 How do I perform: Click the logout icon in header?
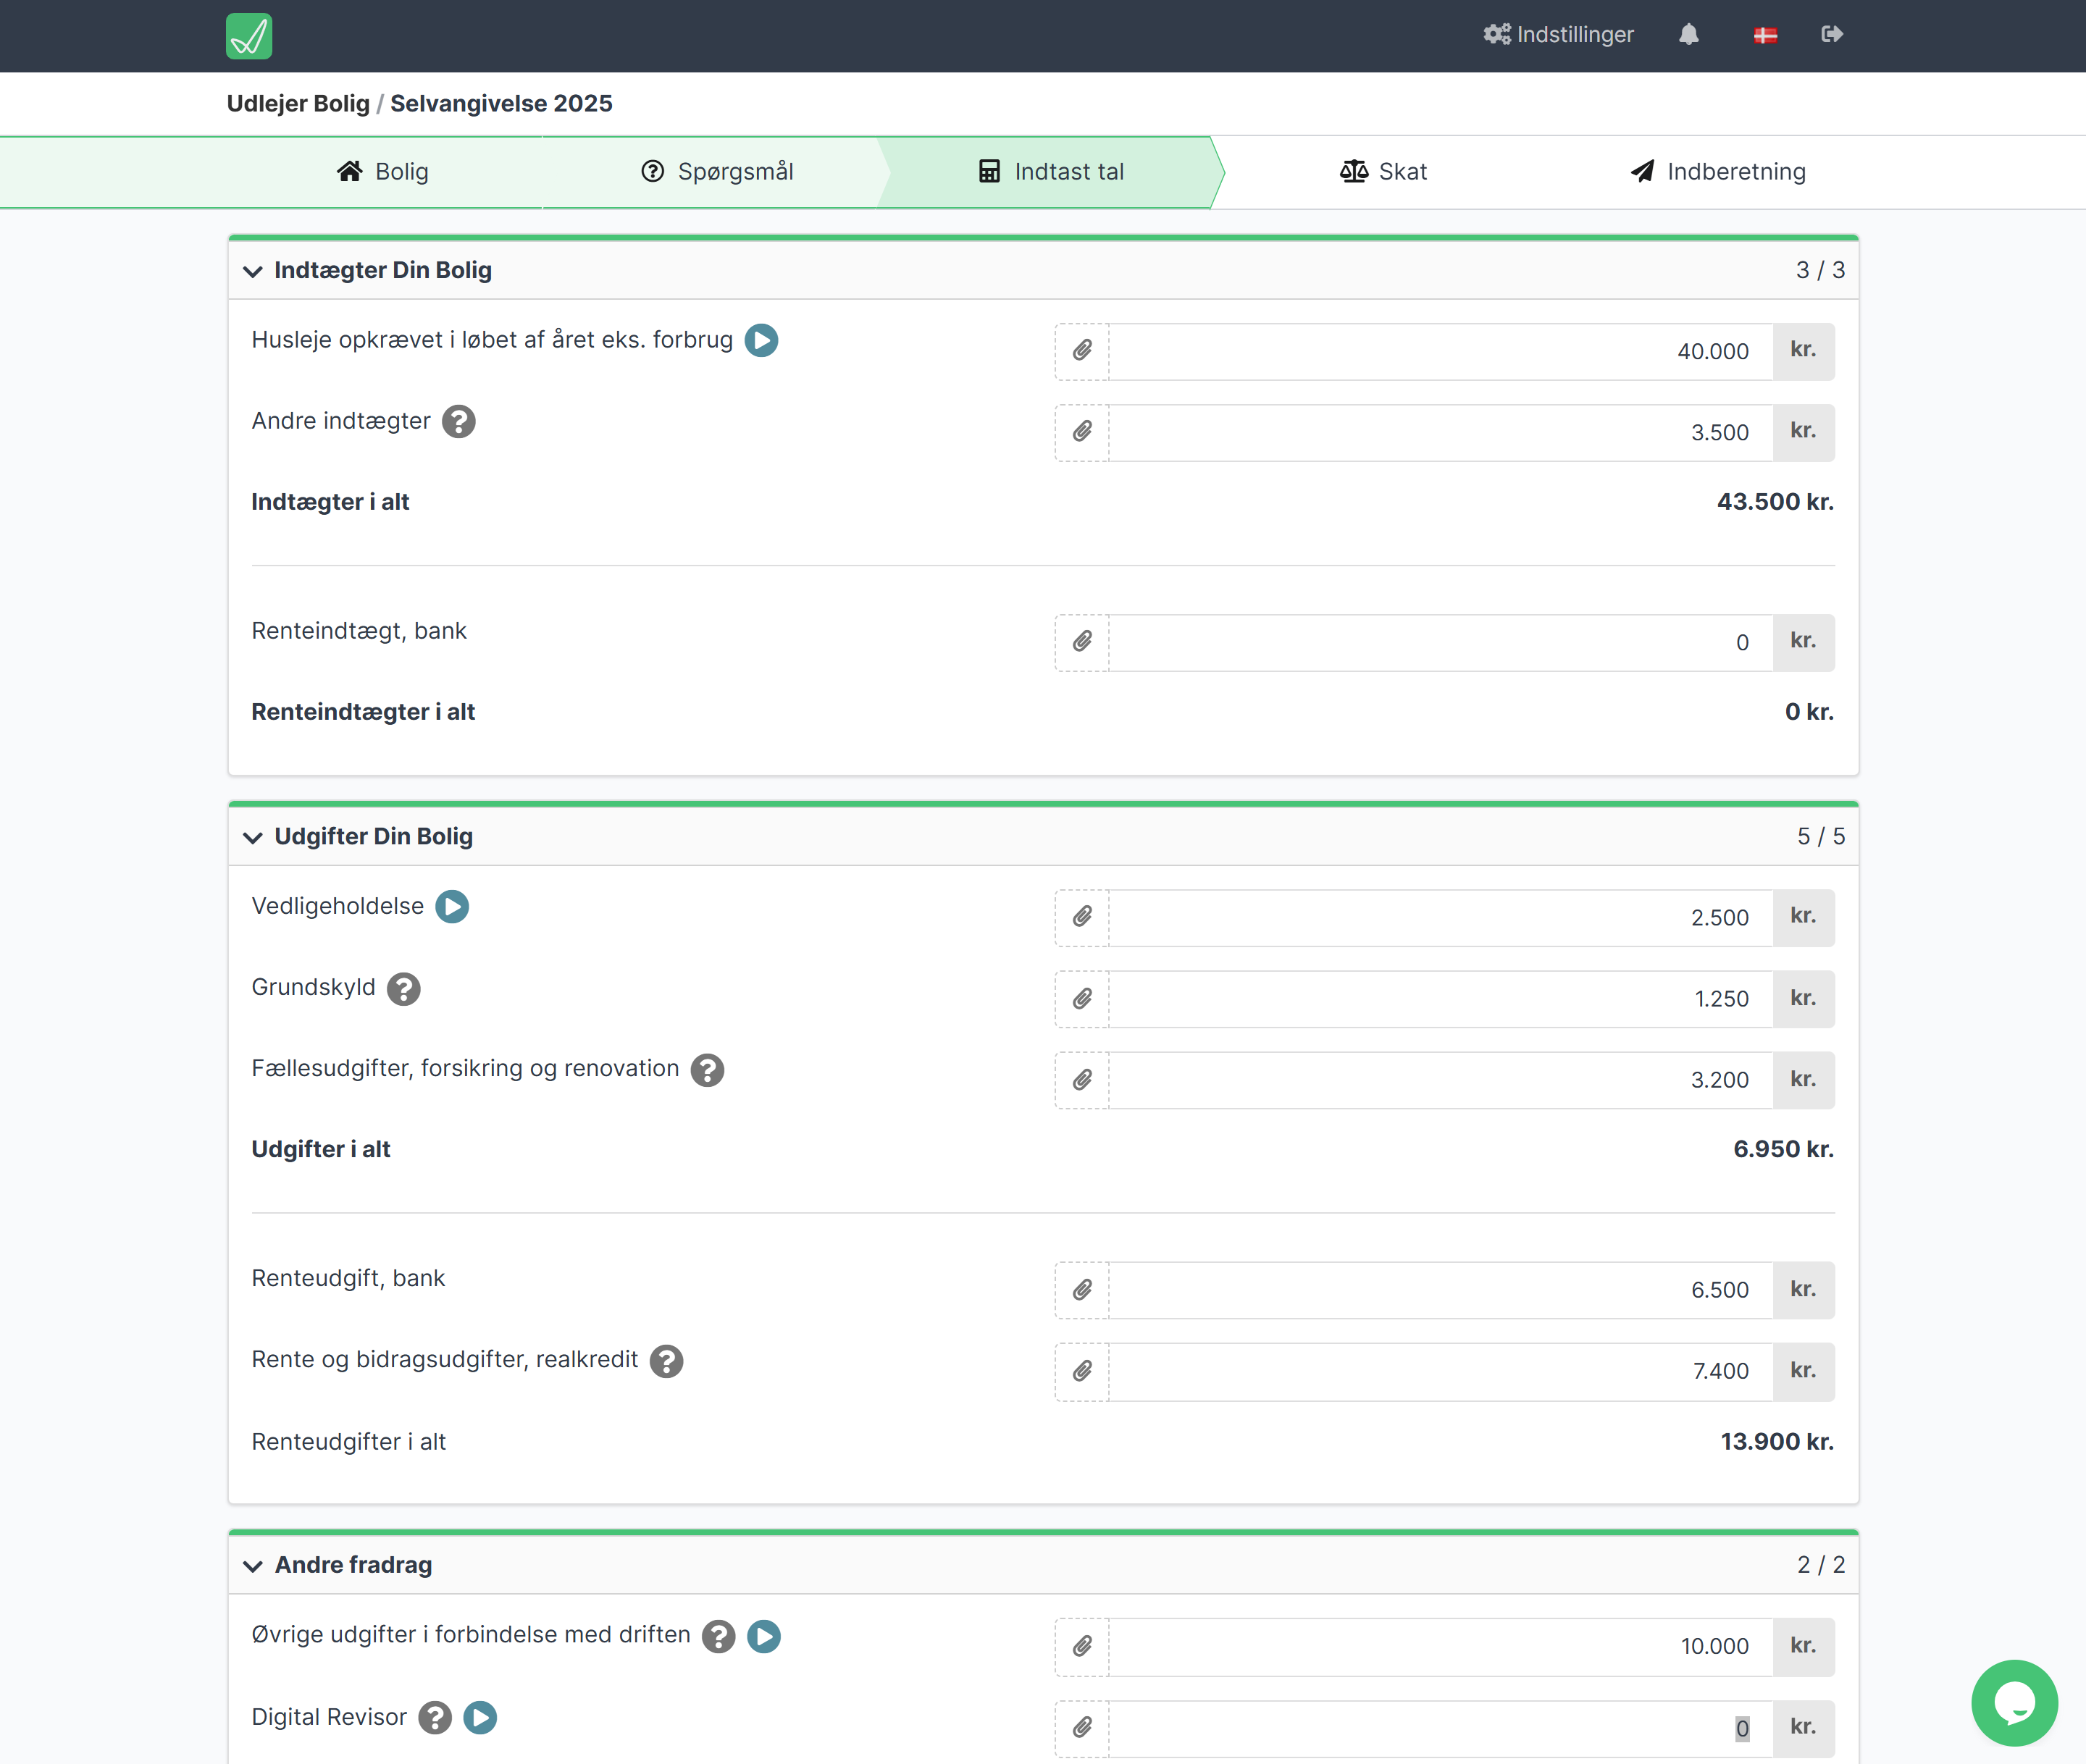click(x=1831, y=35)
